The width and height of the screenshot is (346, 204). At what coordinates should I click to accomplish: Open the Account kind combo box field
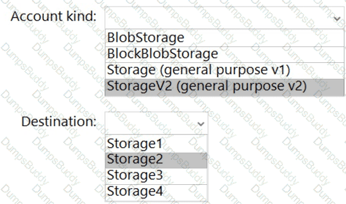coord(224,18)
